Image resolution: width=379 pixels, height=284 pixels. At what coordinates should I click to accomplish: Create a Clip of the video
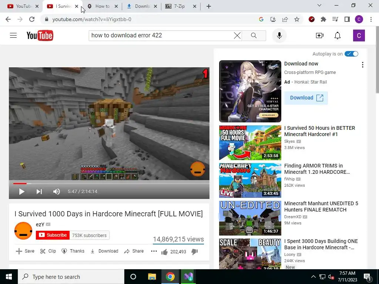tap(48, 251)
